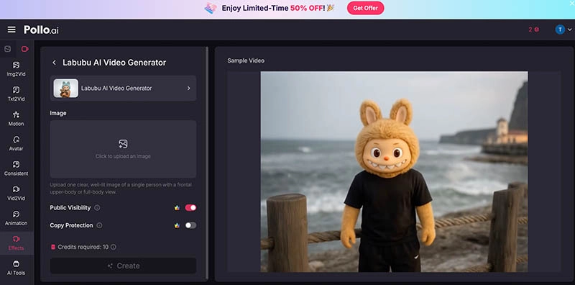Screen dimensions: 575x285
Task: Claim the Get Offer deal
Action: (x=365, y=8)
